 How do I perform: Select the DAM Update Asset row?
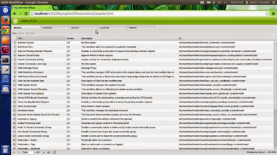(143, 85)
